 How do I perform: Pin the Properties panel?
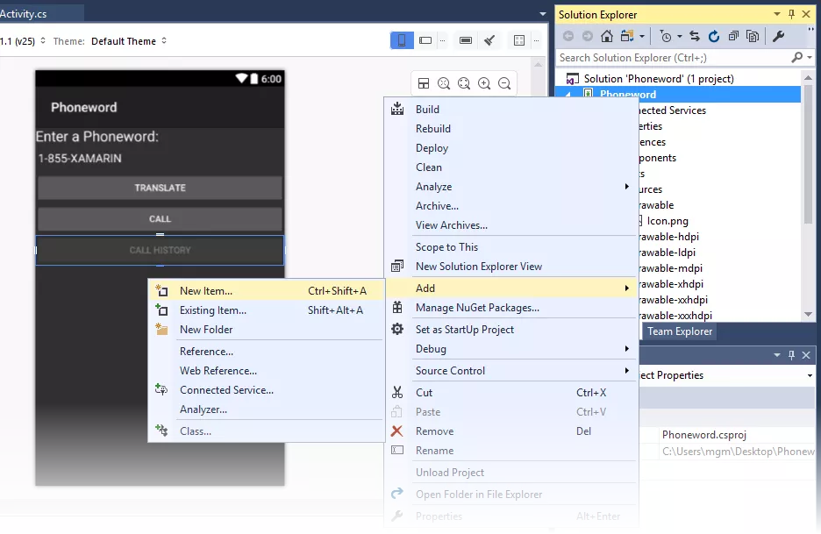coord(791,355)
